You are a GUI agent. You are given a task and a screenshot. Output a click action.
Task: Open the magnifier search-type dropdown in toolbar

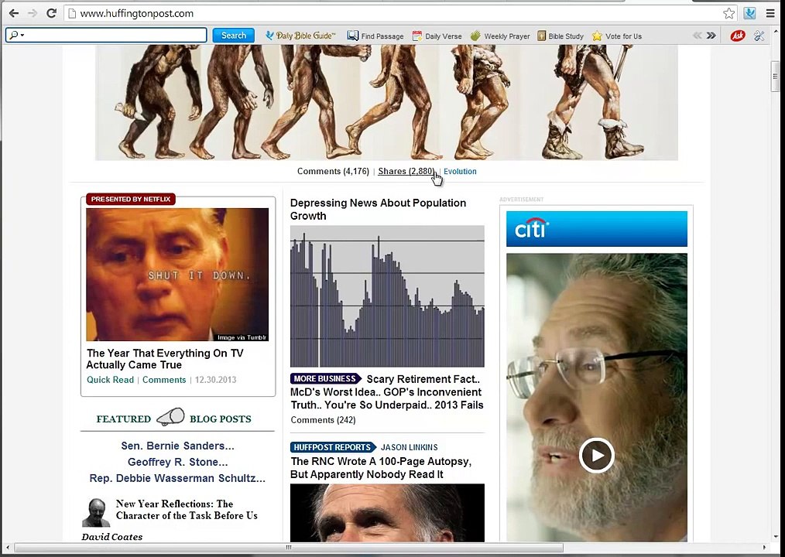(x=16, y=35)
